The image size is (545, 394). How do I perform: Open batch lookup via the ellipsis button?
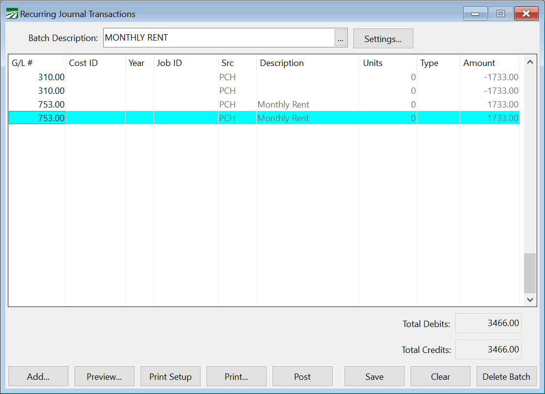[341, 38]
